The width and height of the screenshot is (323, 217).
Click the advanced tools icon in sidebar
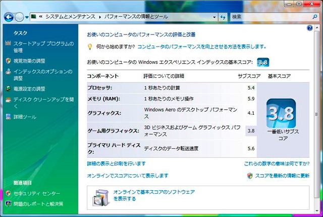[8, 117]
